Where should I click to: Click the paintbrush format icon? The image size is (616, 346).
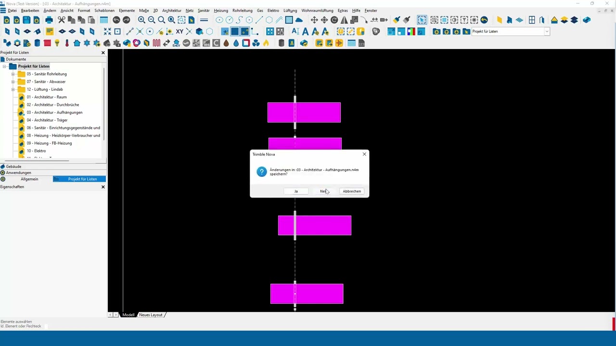pos(397,20)
